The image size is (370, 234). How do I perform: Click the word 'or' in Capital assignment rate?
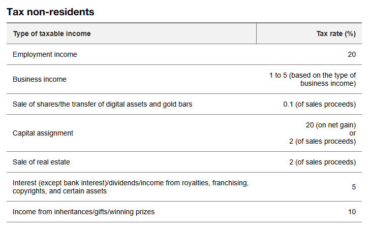coord(353,133)
